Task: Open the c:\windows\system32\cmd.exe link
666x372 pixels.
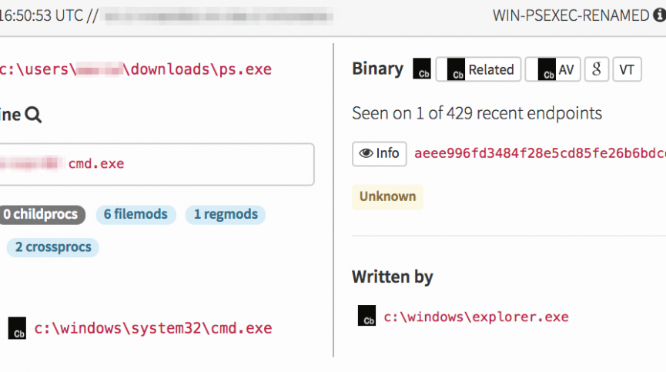Action: (153, 328)
